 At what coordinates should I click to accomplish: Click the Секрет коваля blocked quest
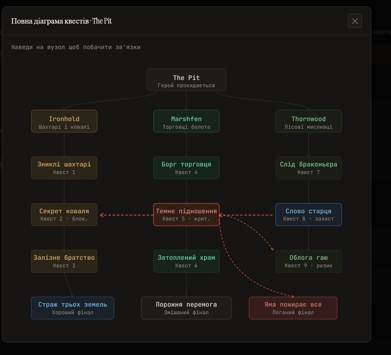tap(64, 215)
